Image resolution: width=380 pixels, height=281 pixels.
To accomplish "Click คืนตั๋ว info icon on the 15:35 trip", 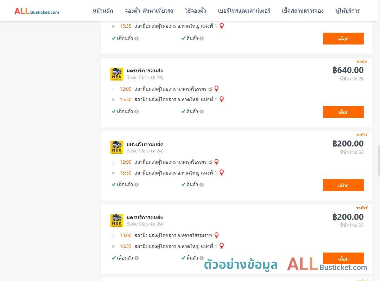I will [x=202, y=39].
